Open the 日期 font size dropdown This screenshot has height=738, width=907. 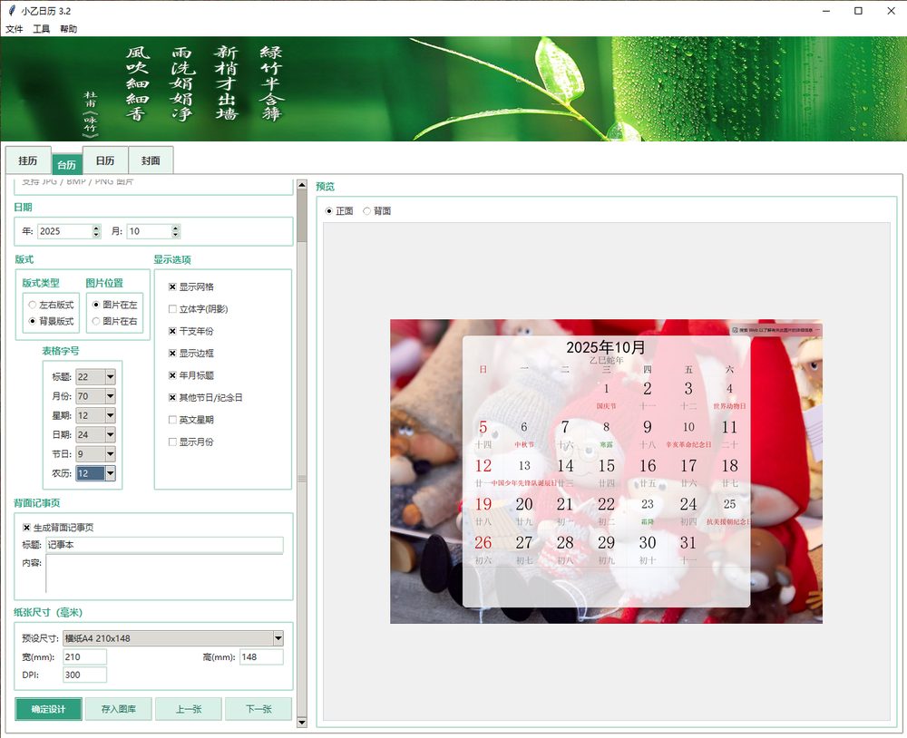pos(110,434)
